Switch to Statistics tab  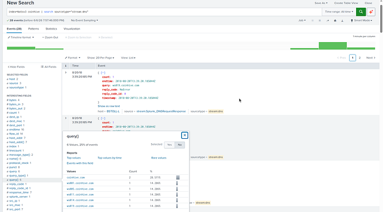click(51, 29)
